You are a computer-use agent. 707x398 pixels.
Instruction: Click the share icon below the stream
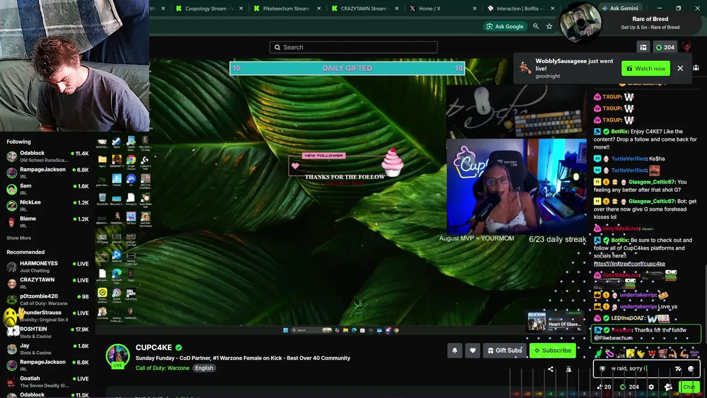tap(550, 369)
